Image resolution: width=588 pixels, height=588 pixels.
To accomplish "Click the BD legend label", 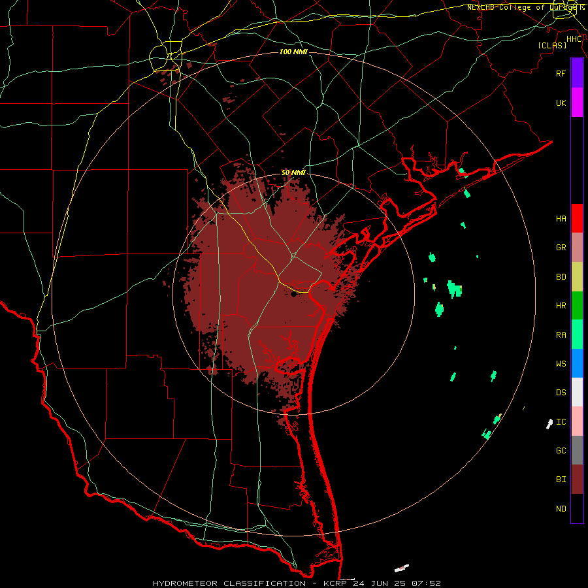I will (x=561, y=277).
